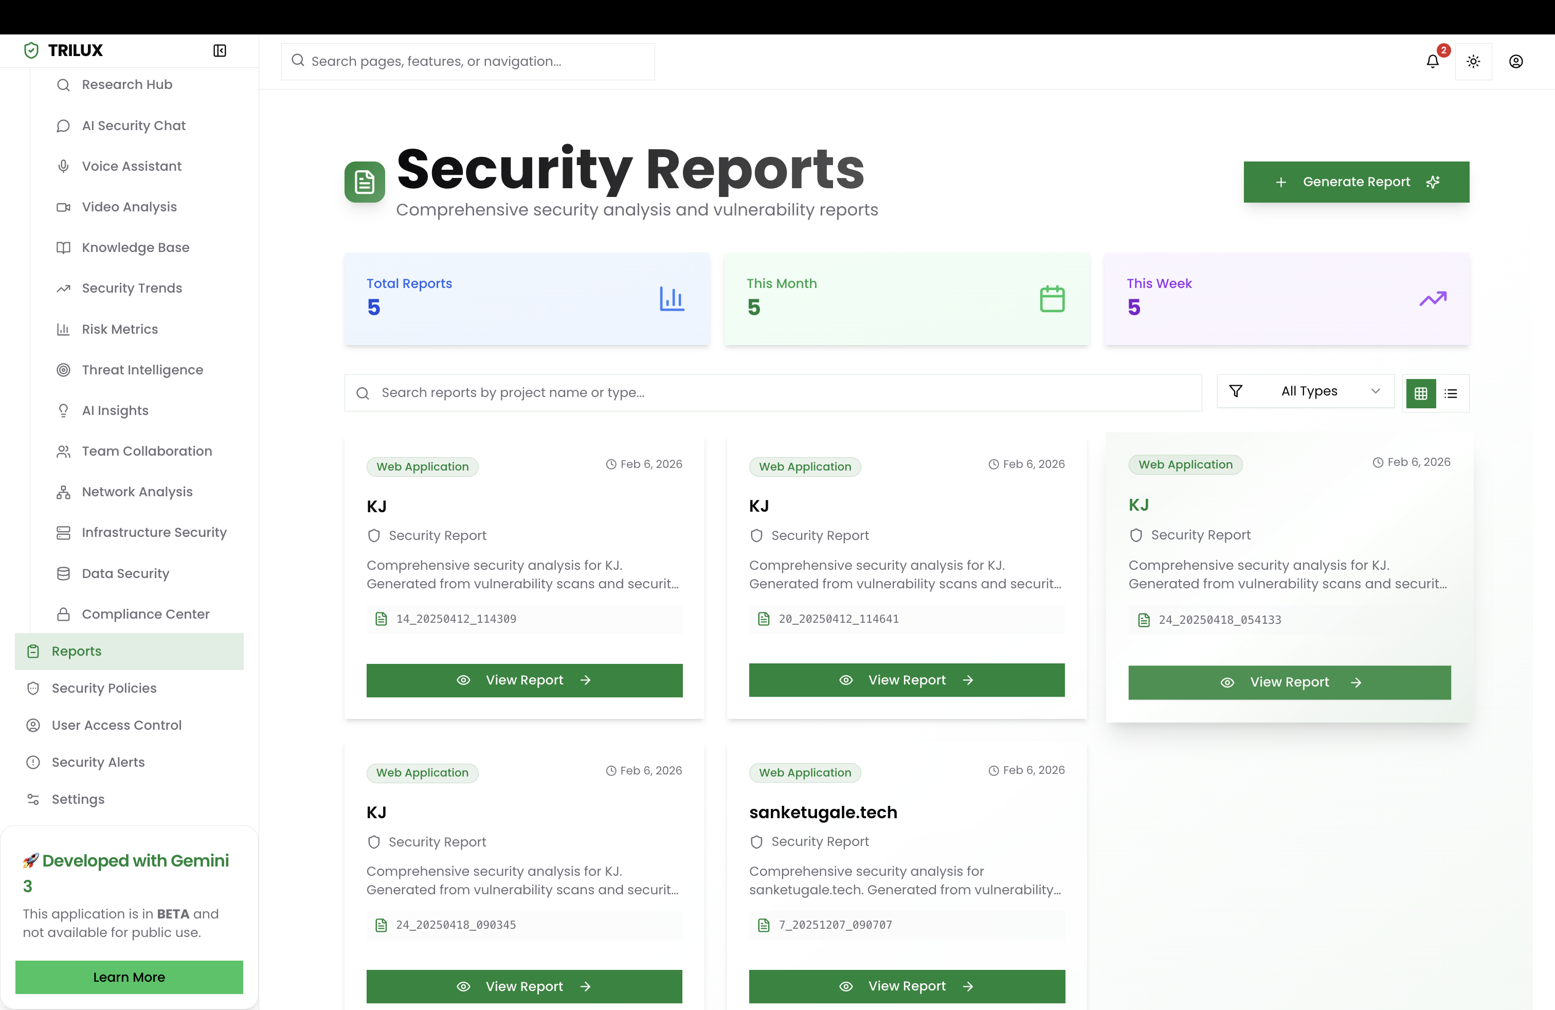Screen dimensions: 1555x1010
Task: Switch to list view layout
Action: click(x=1451, y=393)
